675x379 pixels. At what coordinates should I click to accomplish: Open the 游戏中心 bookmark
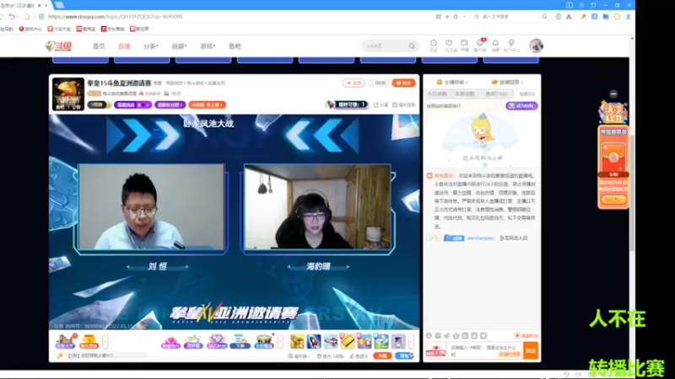pos(30,29)
